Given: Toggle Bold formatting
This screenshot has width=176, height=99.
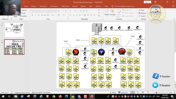Looking at the screenshot, I should 32,15.
